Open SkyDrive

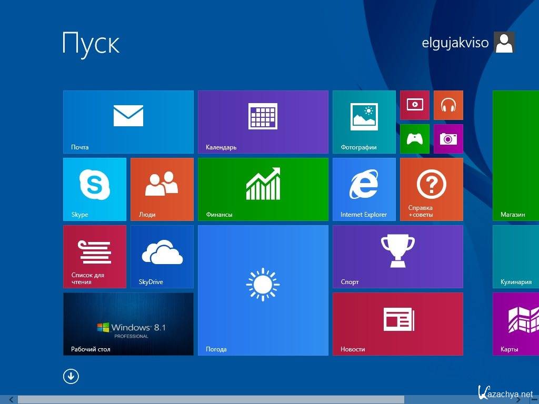coord(162,256)
